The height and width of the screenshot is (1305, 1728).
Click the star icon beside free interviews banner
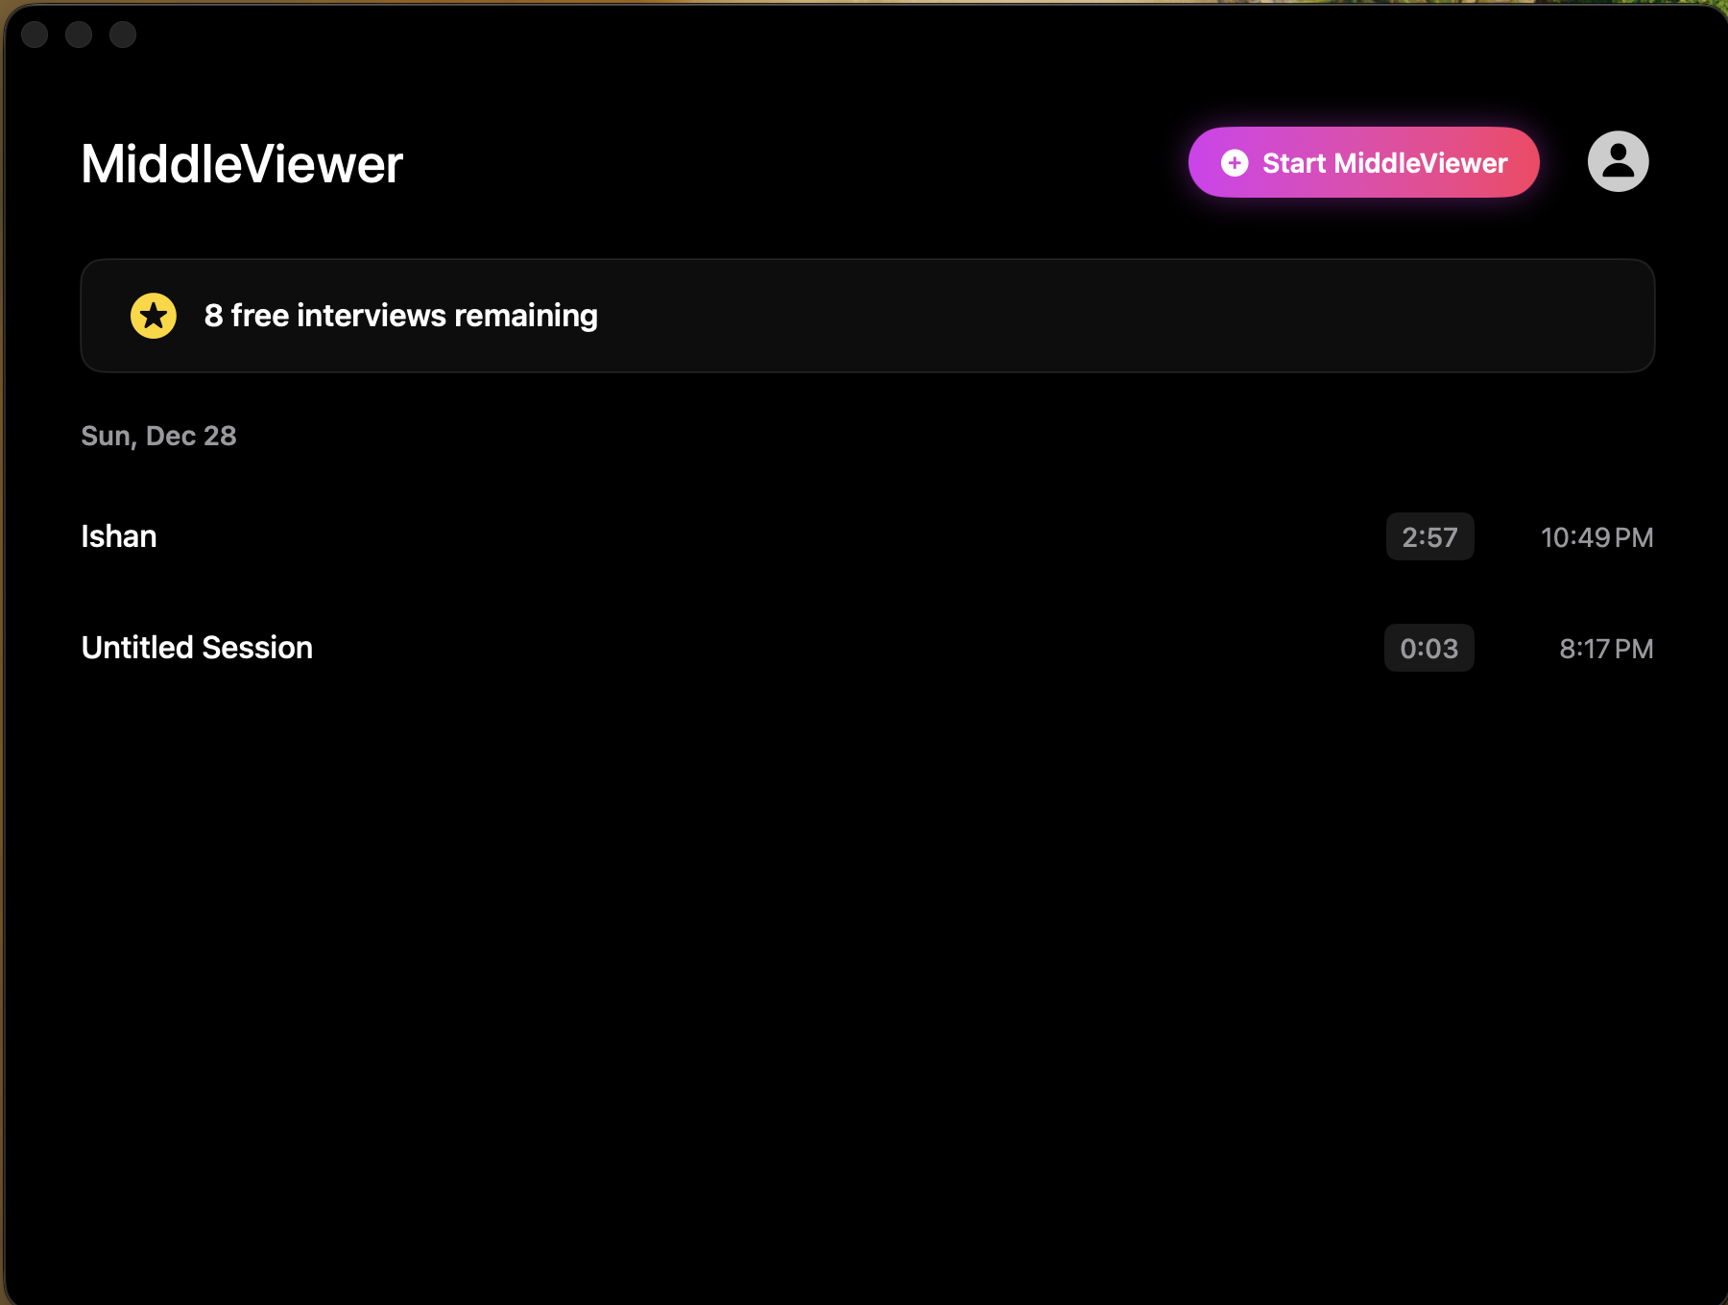point(154,315)
